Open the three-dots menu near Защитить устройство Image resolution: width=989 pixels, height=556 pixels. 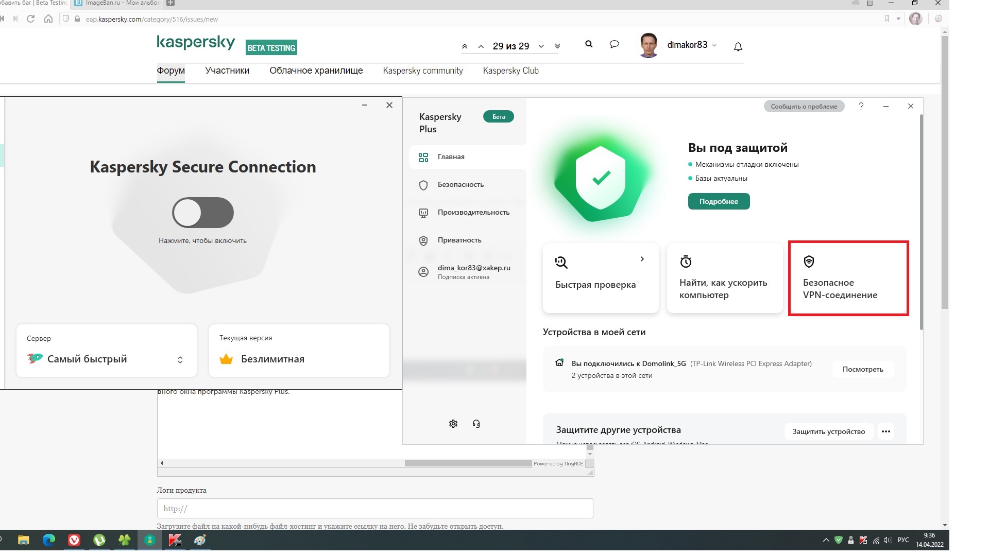tap(886, 431)
